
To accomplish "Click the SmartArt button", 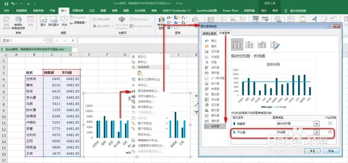I will tap(78, 17).
